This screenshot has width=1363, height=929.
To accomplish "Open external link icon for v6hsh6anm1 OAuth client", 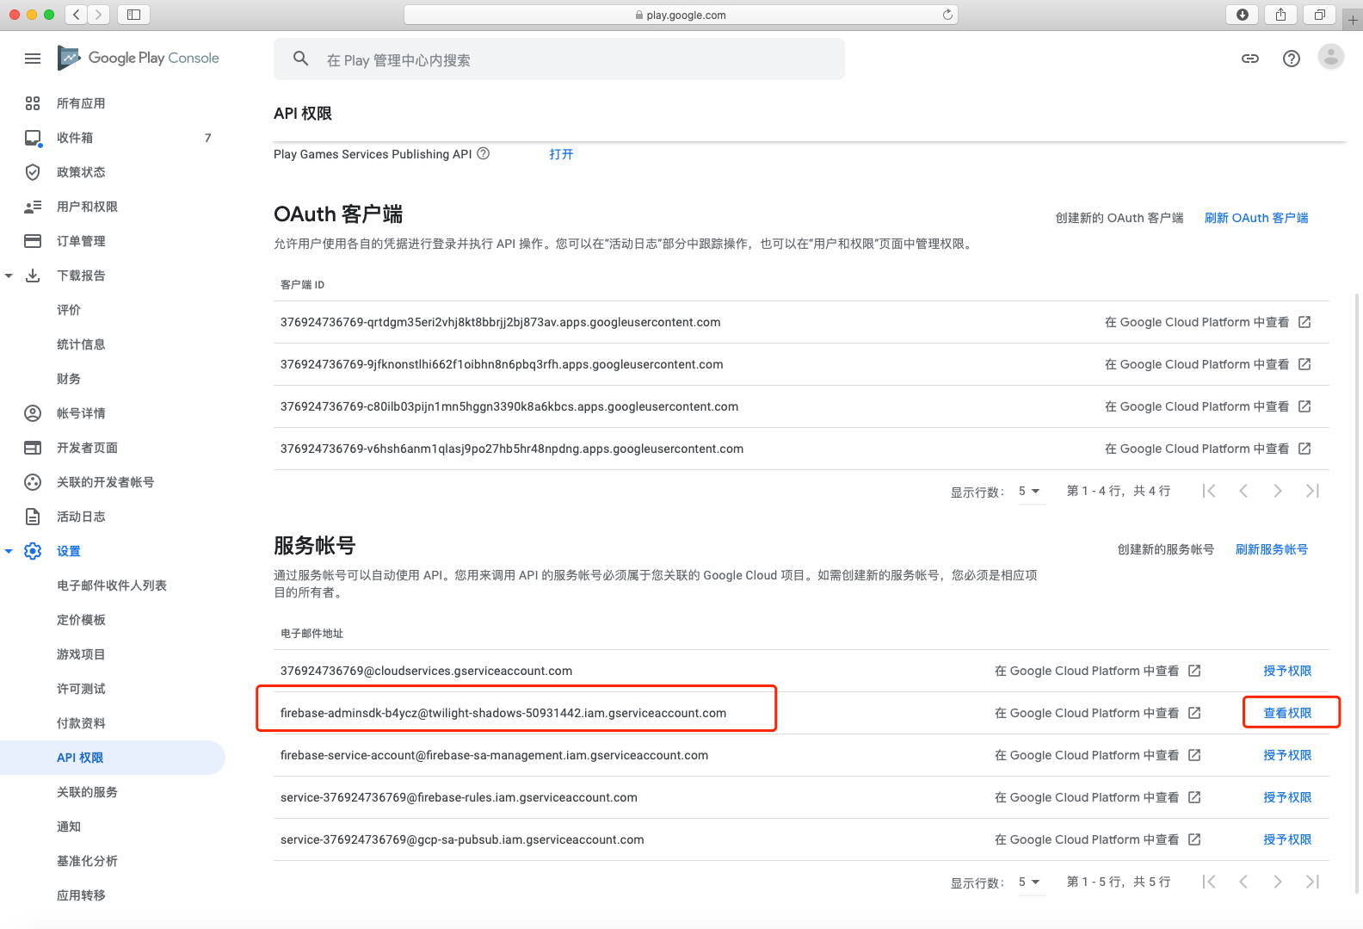I will coord(1304,449).
